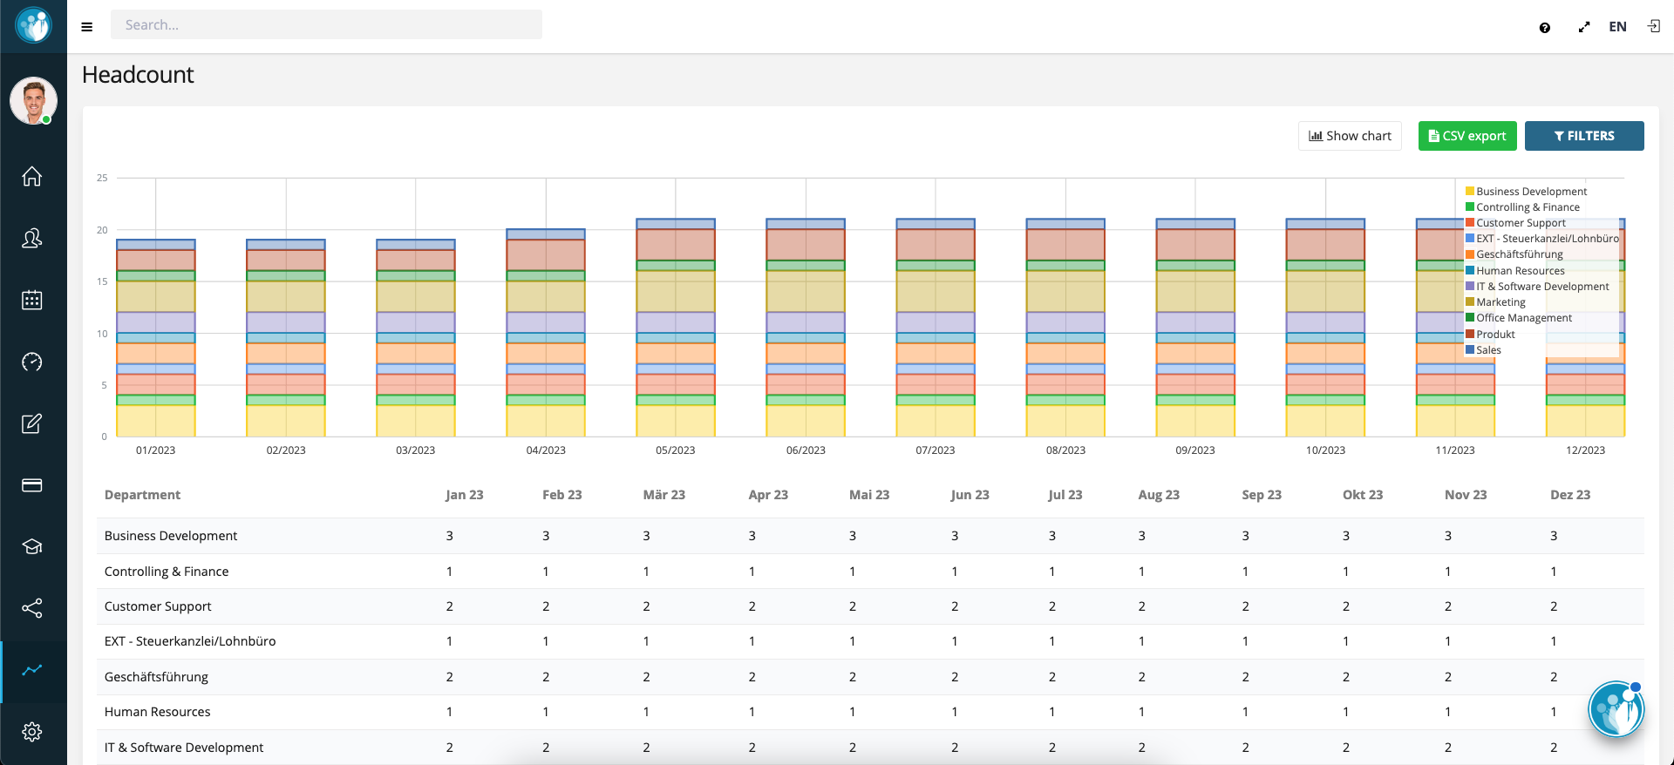
Task: Open the calendar icon in sidebar
Action: (32, 301)
